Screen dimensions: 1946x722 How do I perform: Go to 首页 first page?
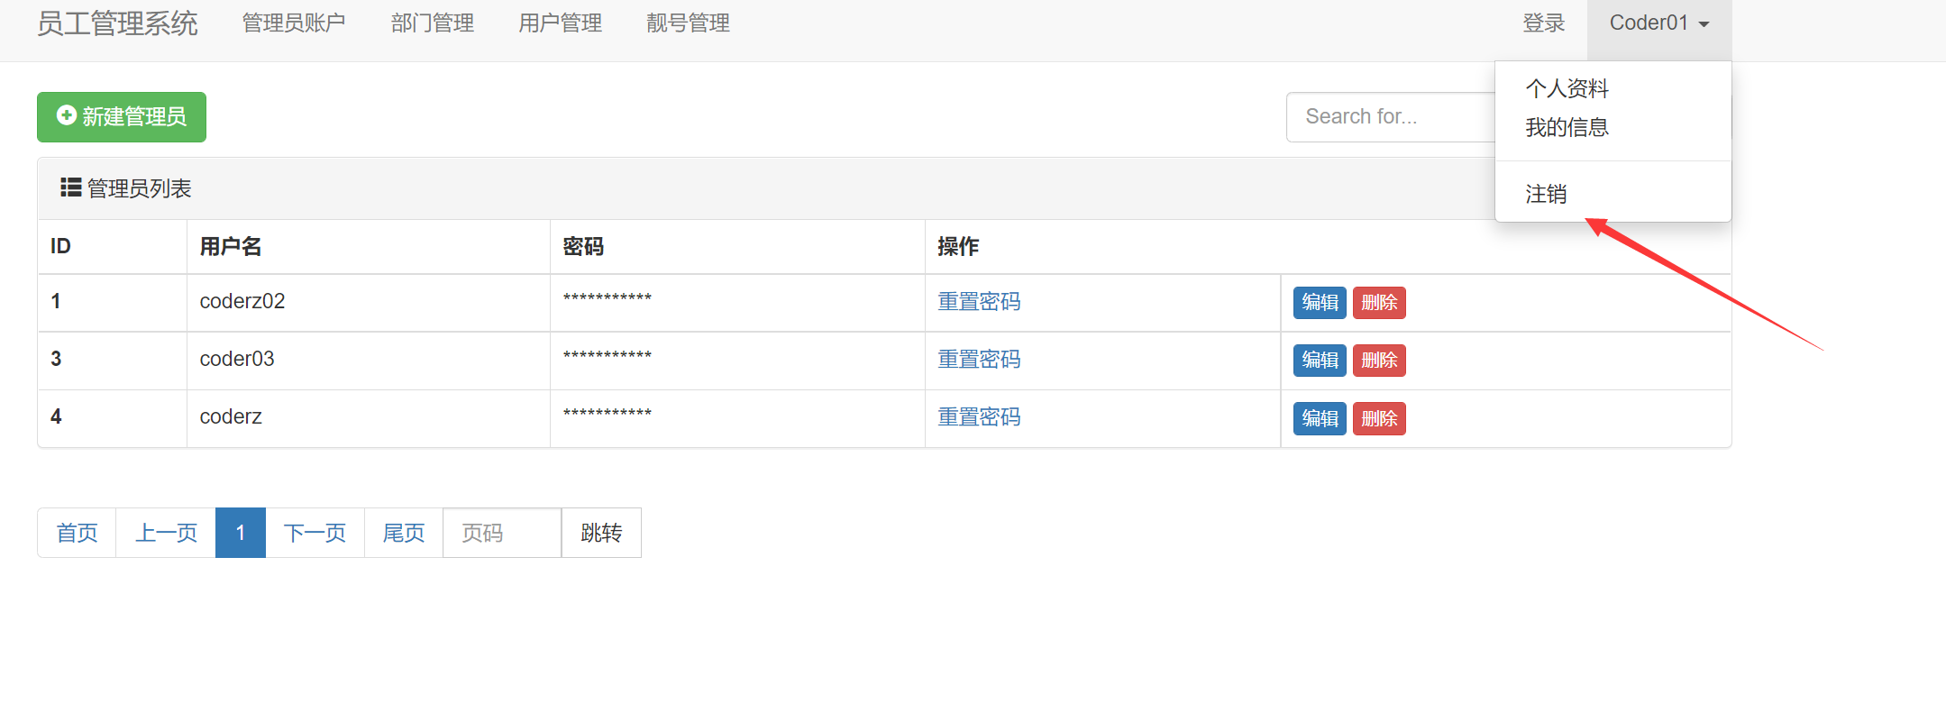point(77,533)
